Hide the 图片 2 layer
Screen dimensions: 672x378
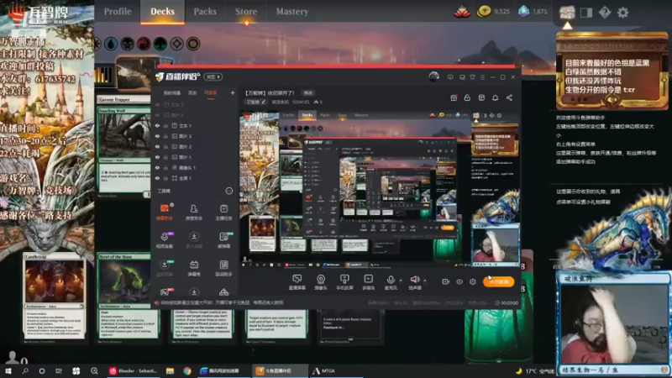tap(157, 146)
